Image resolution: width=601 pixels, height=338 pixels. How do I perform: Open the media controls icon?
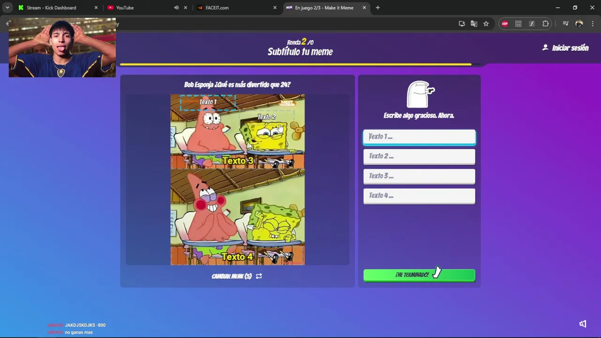(565, 23)
